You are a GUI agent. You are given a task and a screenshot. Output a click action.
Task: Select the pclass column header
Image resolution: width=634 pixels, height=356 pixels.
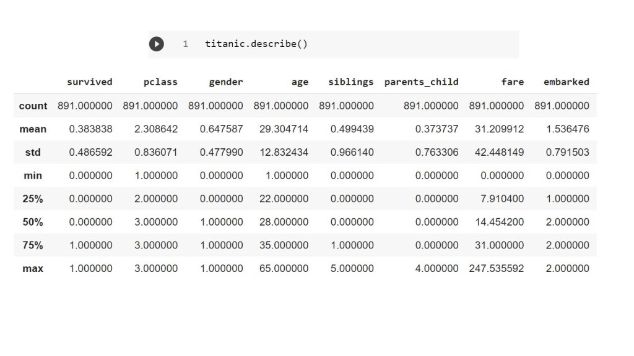(x=160, y=82)
